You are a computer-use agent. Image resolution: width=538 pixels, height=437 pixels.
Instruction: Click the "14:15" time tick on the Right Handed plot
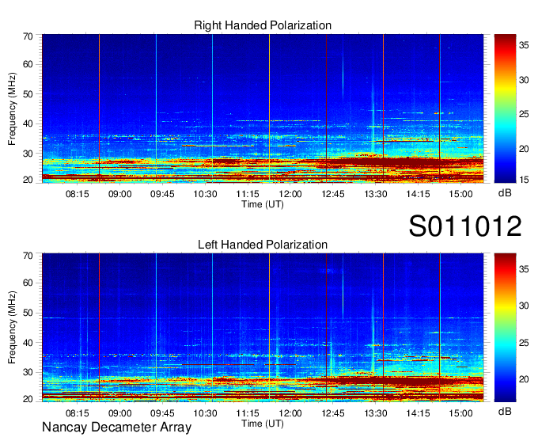419,194
